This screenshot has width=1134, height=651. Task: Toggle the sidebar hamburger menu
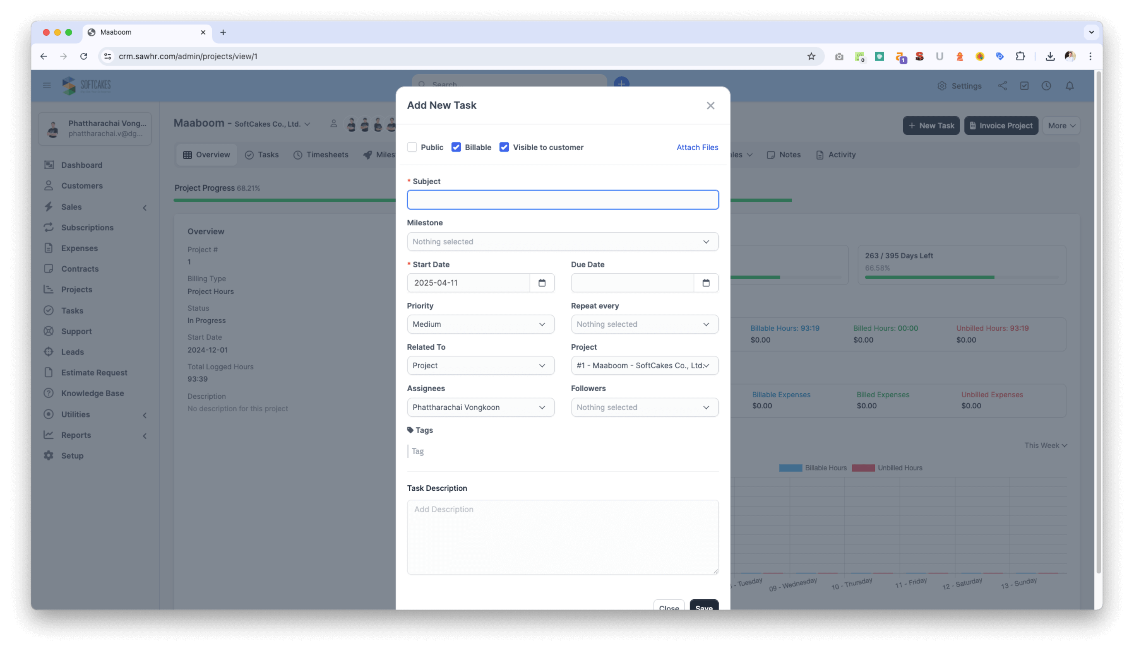pyautogui.click(x=47, y=85)
